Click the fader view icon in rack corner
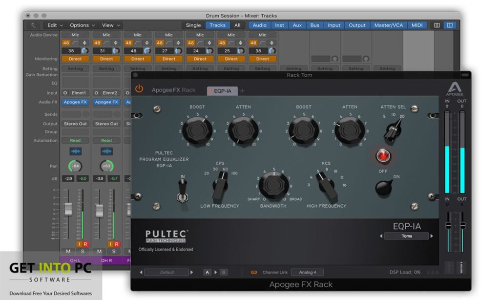The width and height of the screenshot is (500, 300). (449, 267)
